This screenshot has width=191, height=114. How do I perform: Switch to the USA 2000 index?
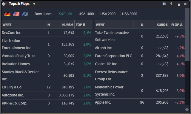[x=108, y=14]
